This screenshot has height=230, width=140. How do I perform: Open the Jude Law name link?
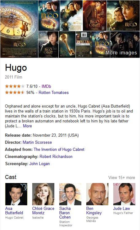[x=122, y=208]
